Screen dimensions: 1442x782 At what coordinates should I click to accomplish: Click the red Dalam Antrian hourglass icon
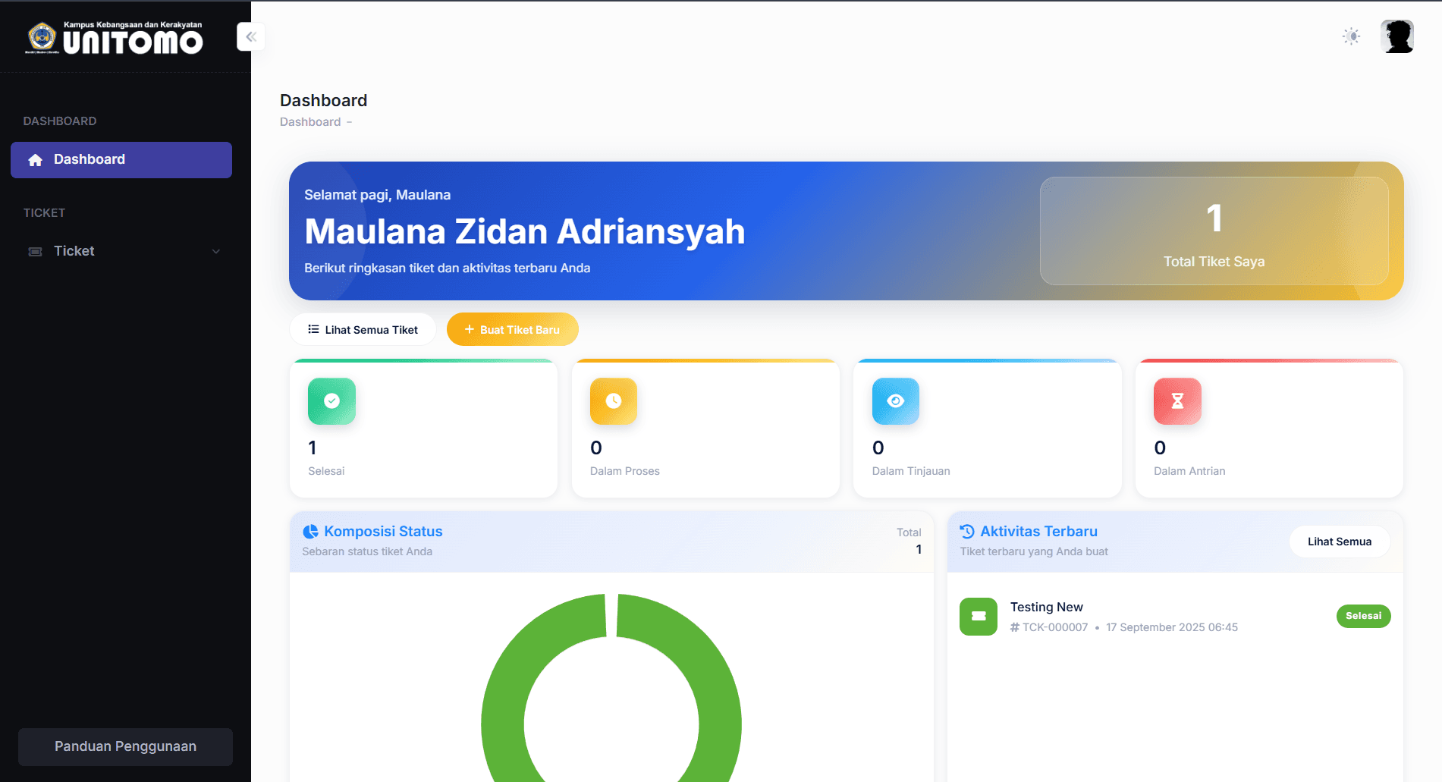coord(1177,401)
